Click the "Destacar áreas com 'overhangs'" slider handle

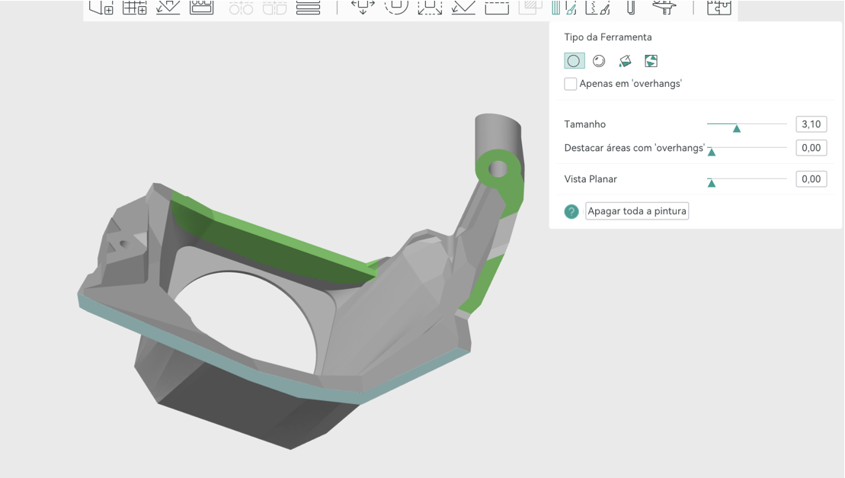(712, 152)
